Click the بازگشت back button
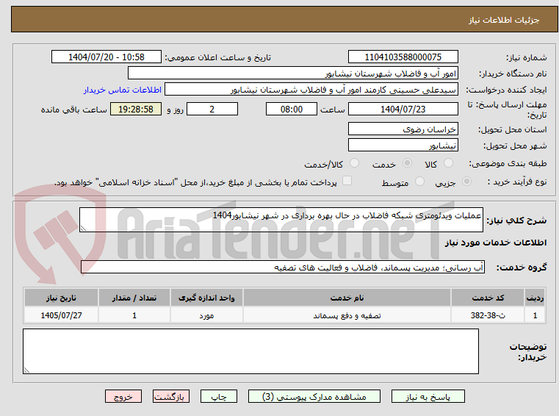Image resolution: width=559 pixels, height=416 pixels. pos(170,396)
